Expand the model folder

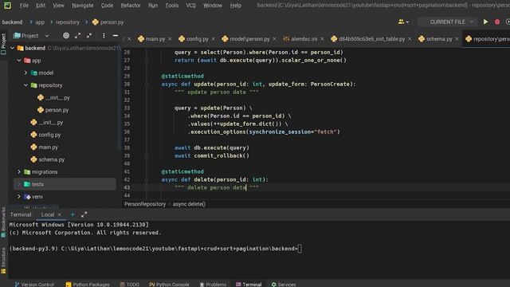tap(25, 73)
